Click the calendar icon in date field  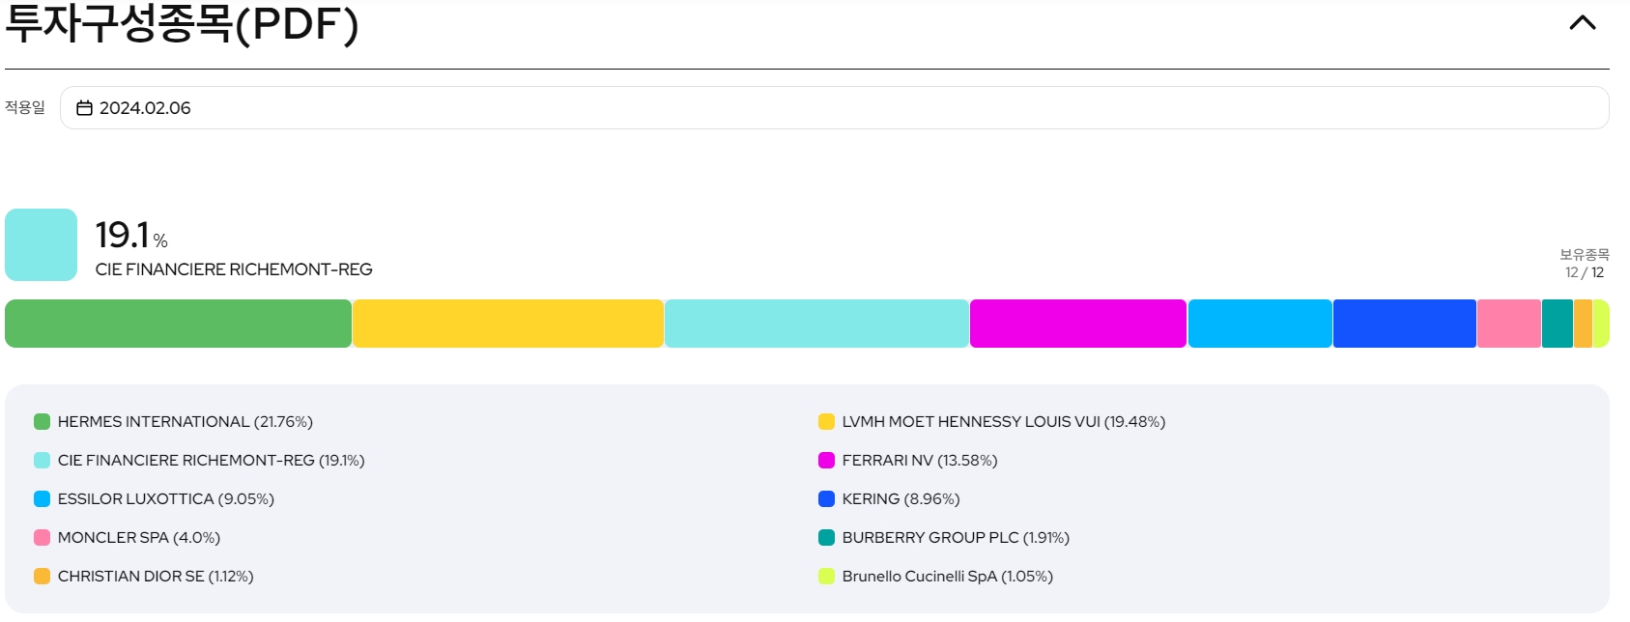[x=84, y=108]
